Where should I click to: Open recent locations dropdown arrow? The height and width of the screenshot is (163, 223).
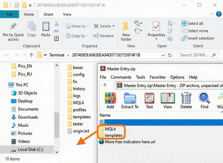24,55
